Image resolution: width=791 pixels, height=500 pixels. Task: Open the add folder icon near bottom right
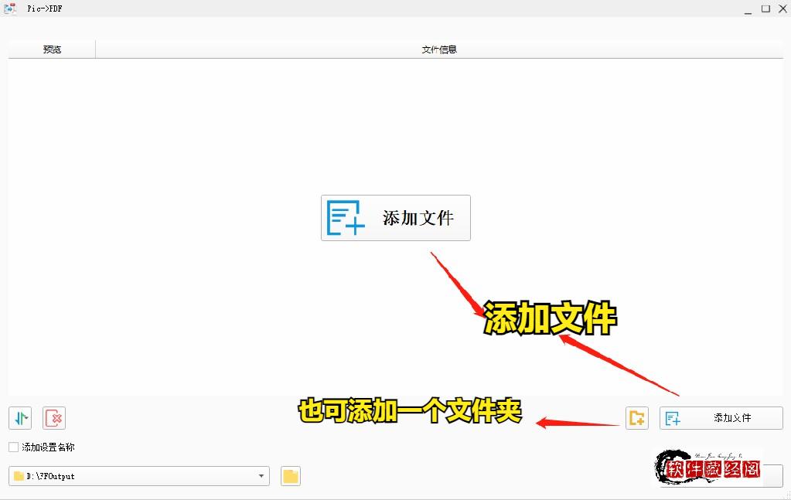636,417
